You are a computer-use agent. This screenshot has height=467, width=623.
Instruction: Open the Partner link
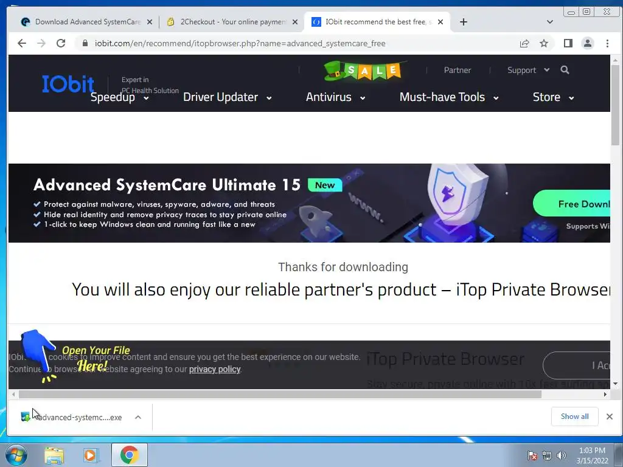[x=458, y=70]
